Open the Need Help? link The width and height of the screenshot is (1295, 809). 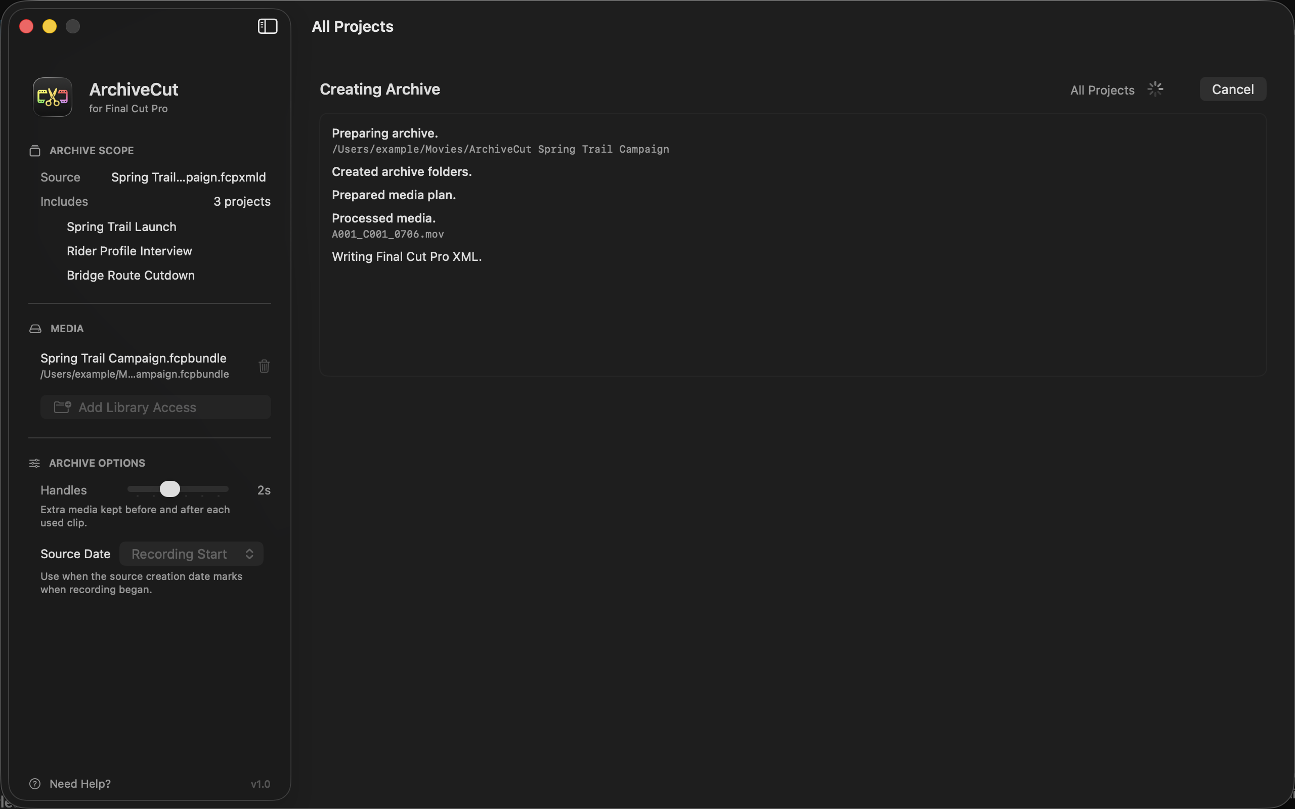pos(80,784)
